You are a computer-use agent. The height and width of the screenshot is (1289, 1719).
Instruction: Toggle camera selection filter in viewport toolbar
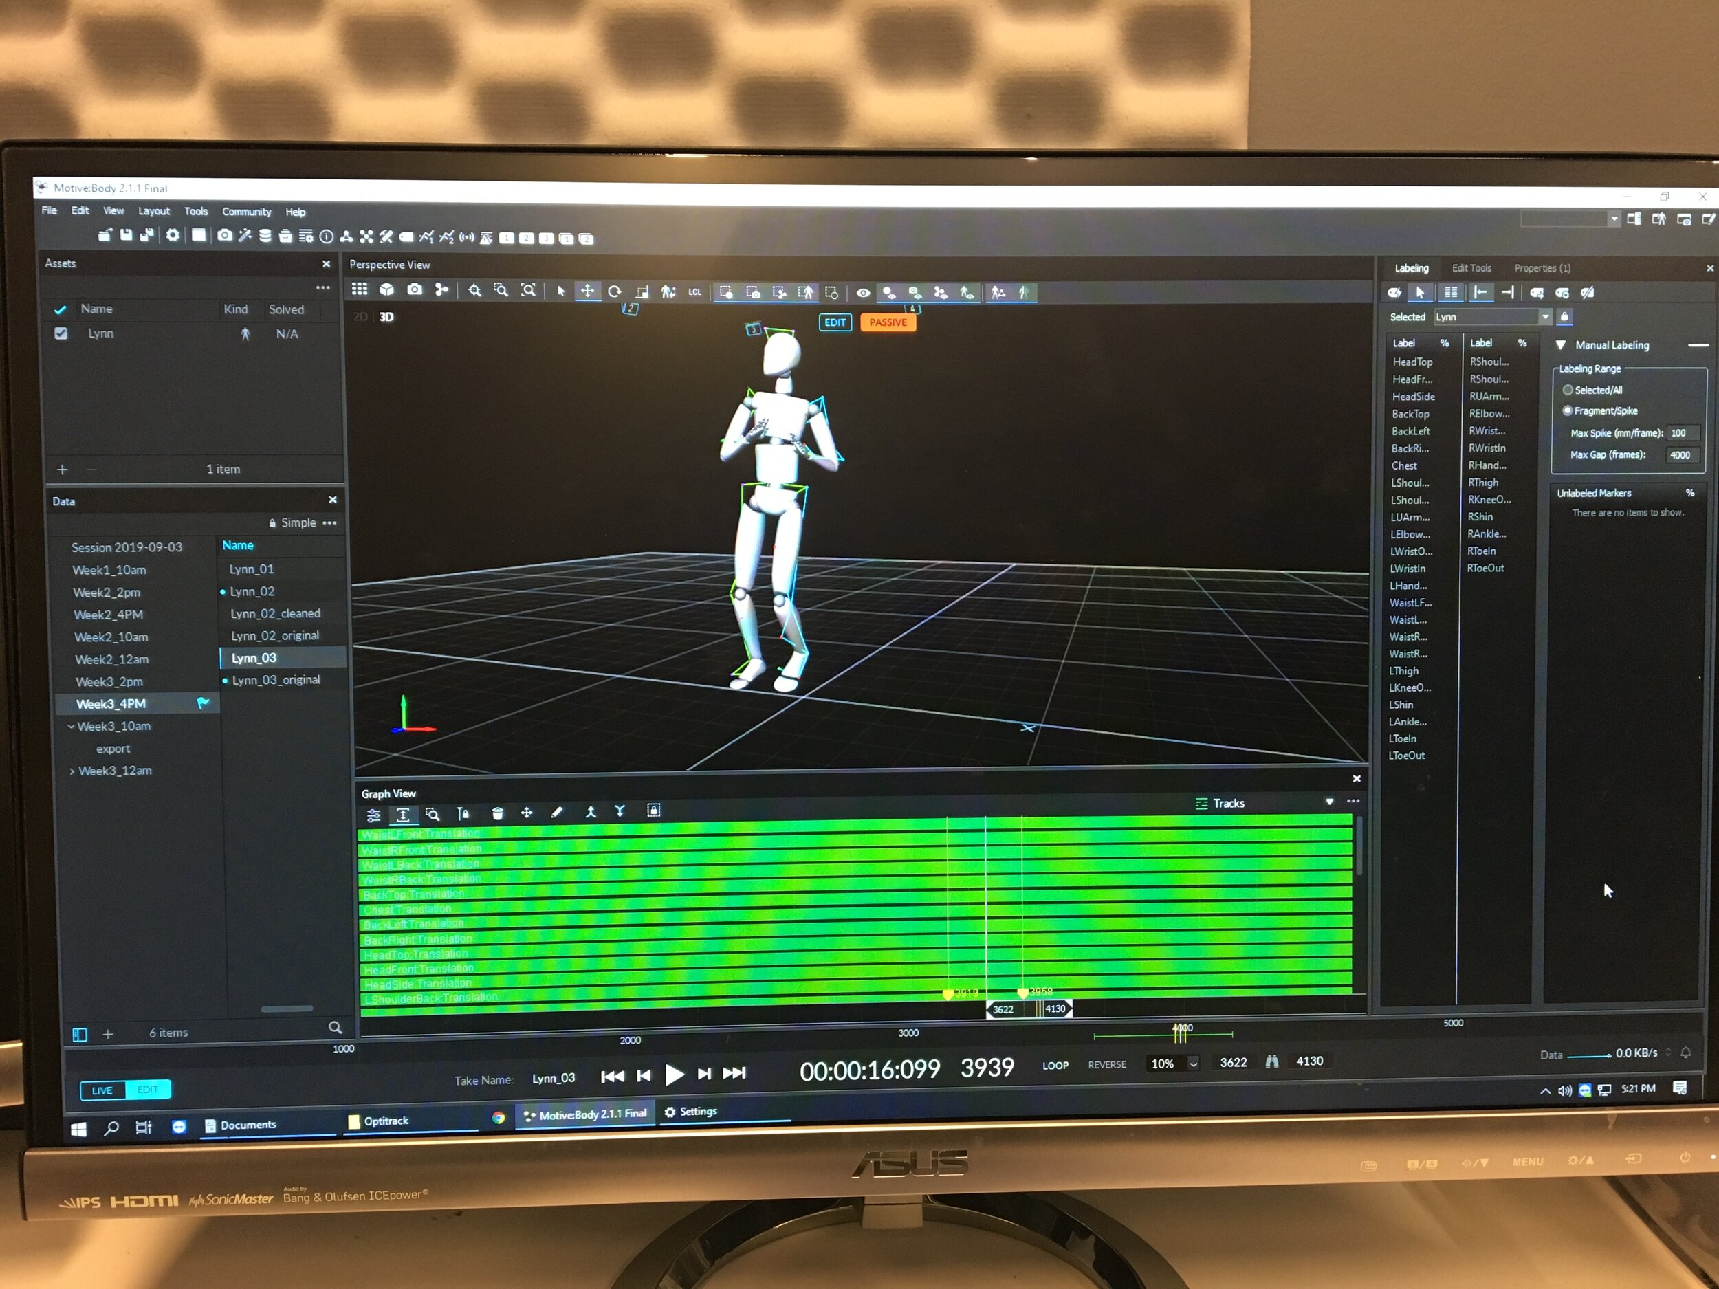(753, 292)
